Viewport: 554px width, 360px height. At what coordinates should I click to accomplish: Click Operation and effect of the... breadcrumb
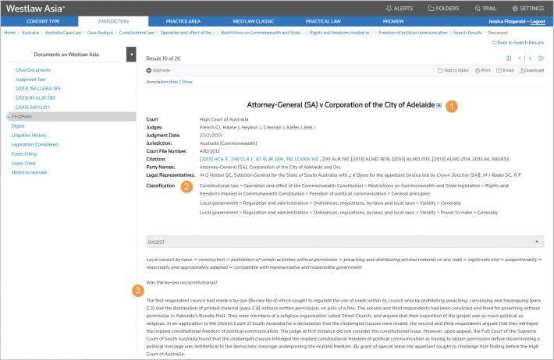coord(187,33)
